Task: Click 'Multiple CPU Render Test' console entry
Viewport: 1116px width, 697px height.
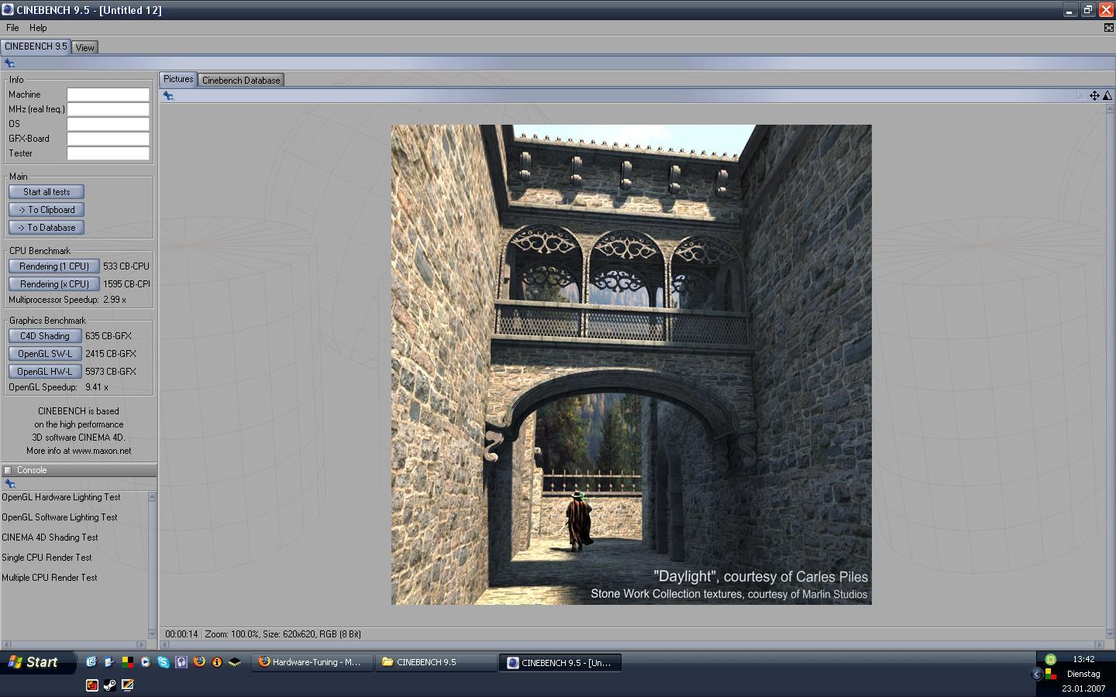Action: (x=50, y=578)
